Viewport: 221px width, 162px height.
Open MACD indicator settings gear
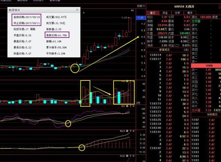point(127,131)
